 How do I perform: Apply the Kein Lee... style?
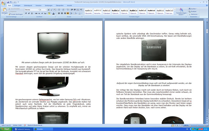click(x=169, y=11)
